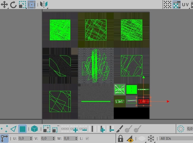Switch to Vertex sub-object mode
Image resolution: width=193 pixels, height=143 pixels.
pyautogui.click(x=4, y=129)
